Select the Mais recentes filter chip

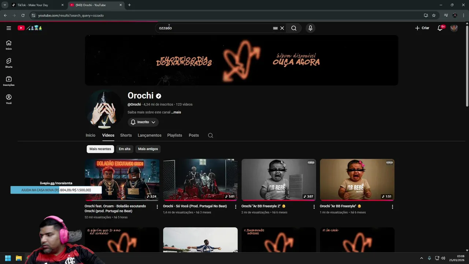[x=100, y=149]
